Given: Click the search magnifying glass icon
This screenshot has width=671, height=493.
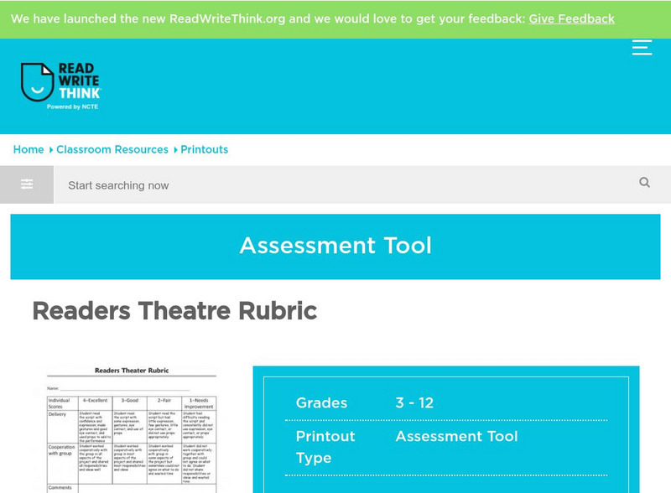Looking at the screenshot, I should (644, 184).
